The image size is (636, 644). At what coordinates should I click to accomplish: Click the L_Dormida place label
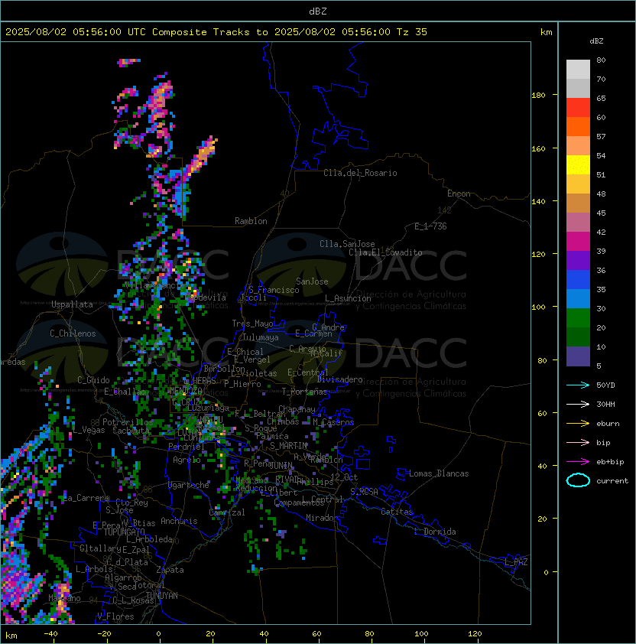click(435, 532)
